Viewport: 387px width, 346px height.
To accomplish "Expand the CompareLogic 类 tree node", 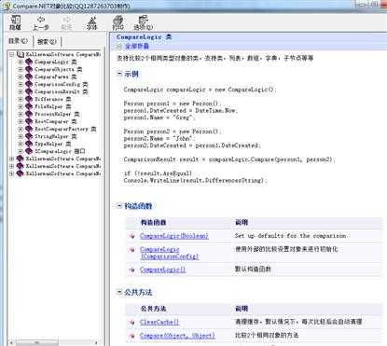I will 21,62.
